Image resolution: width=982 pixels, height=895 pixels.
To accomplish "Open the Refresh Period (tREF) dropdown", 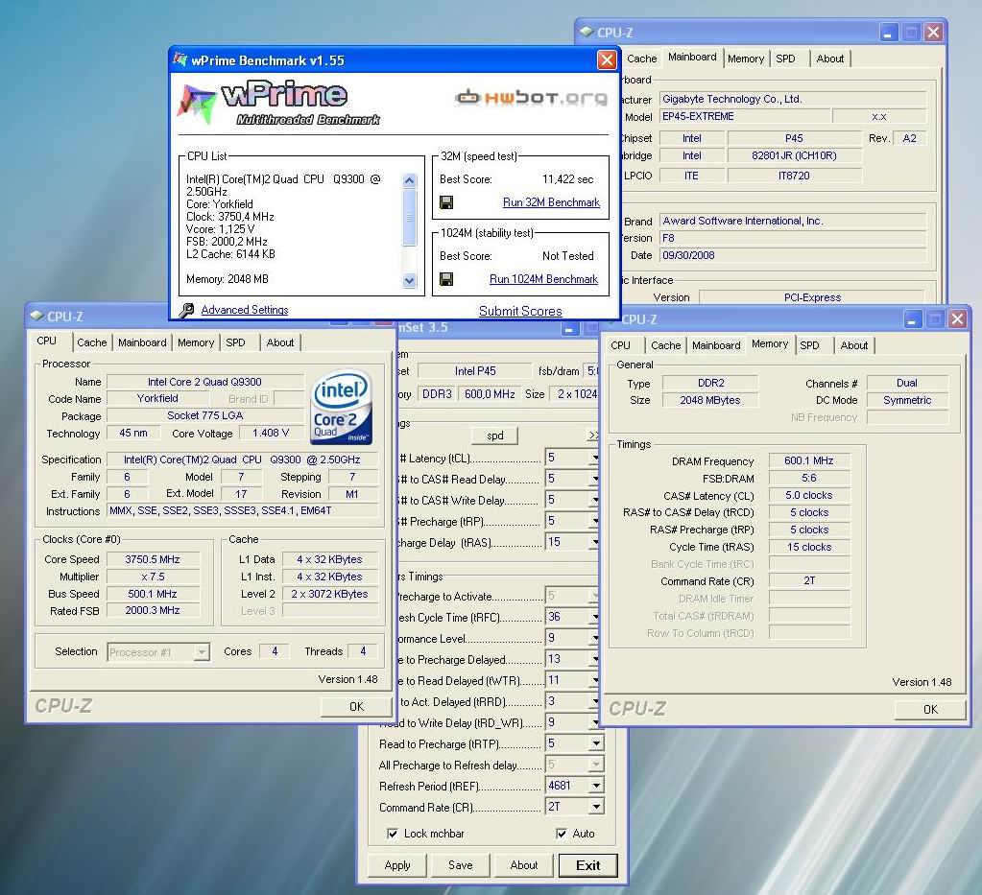I will tap(596, 786).
